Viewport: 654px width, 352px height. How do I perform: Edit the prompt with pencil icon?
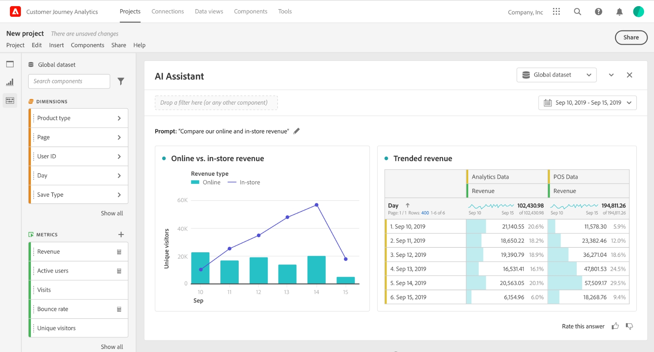coord(297,131)
